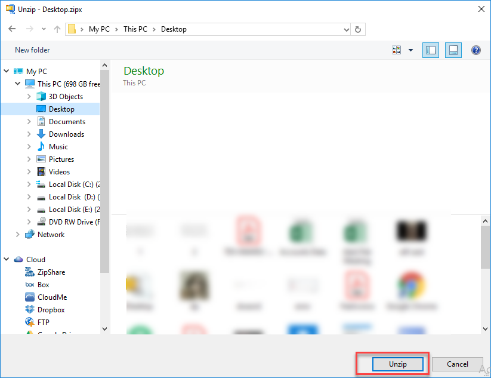491x378 pixels.
Task: Select the 3D Objects folder
Action: 66,97
